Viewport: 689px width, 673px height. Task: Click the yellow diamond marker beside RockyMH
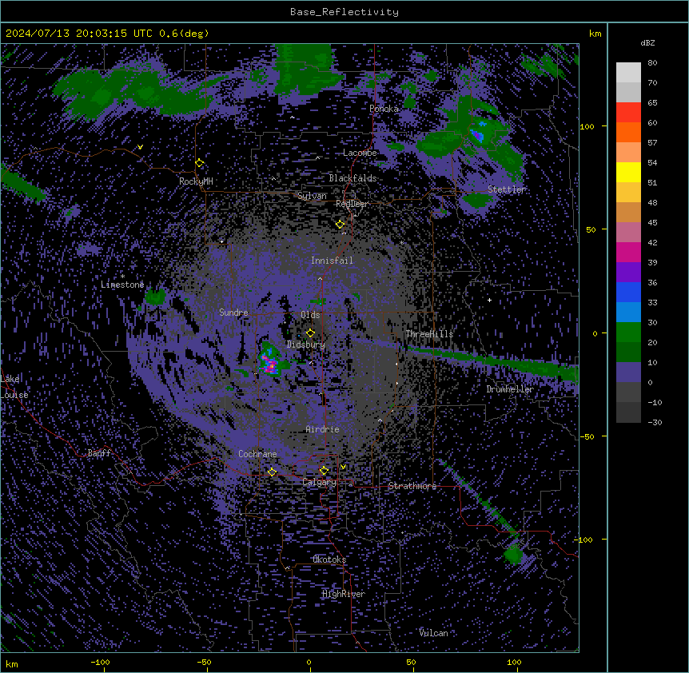click(x=200, y=163)
